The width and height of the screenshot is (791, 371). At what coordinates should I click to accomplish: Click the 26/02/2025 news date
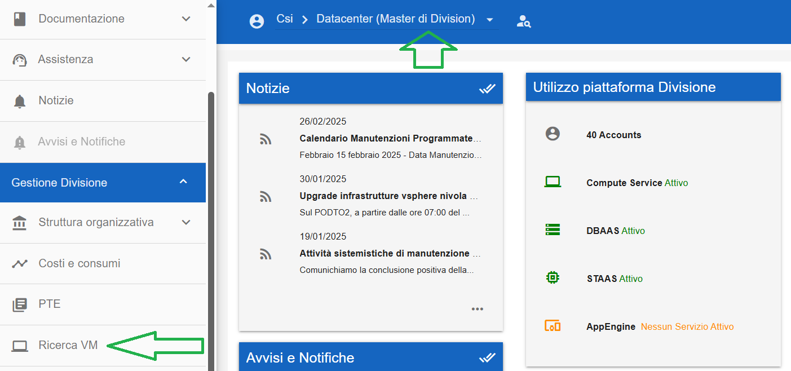(x=323, y=122)
